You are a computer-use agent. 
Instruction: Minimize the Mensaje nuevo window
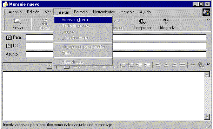pos(195,4)
